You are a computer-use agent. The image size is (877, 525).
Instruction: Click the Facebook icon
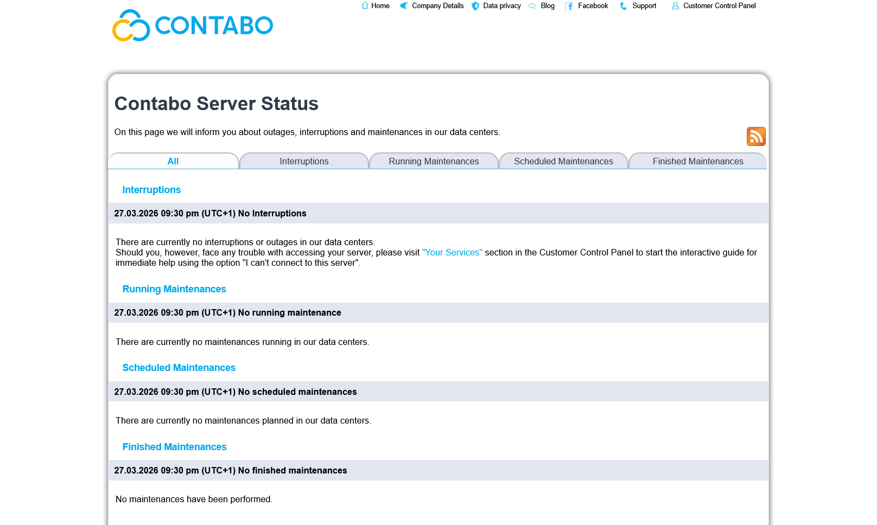[569, 6]
